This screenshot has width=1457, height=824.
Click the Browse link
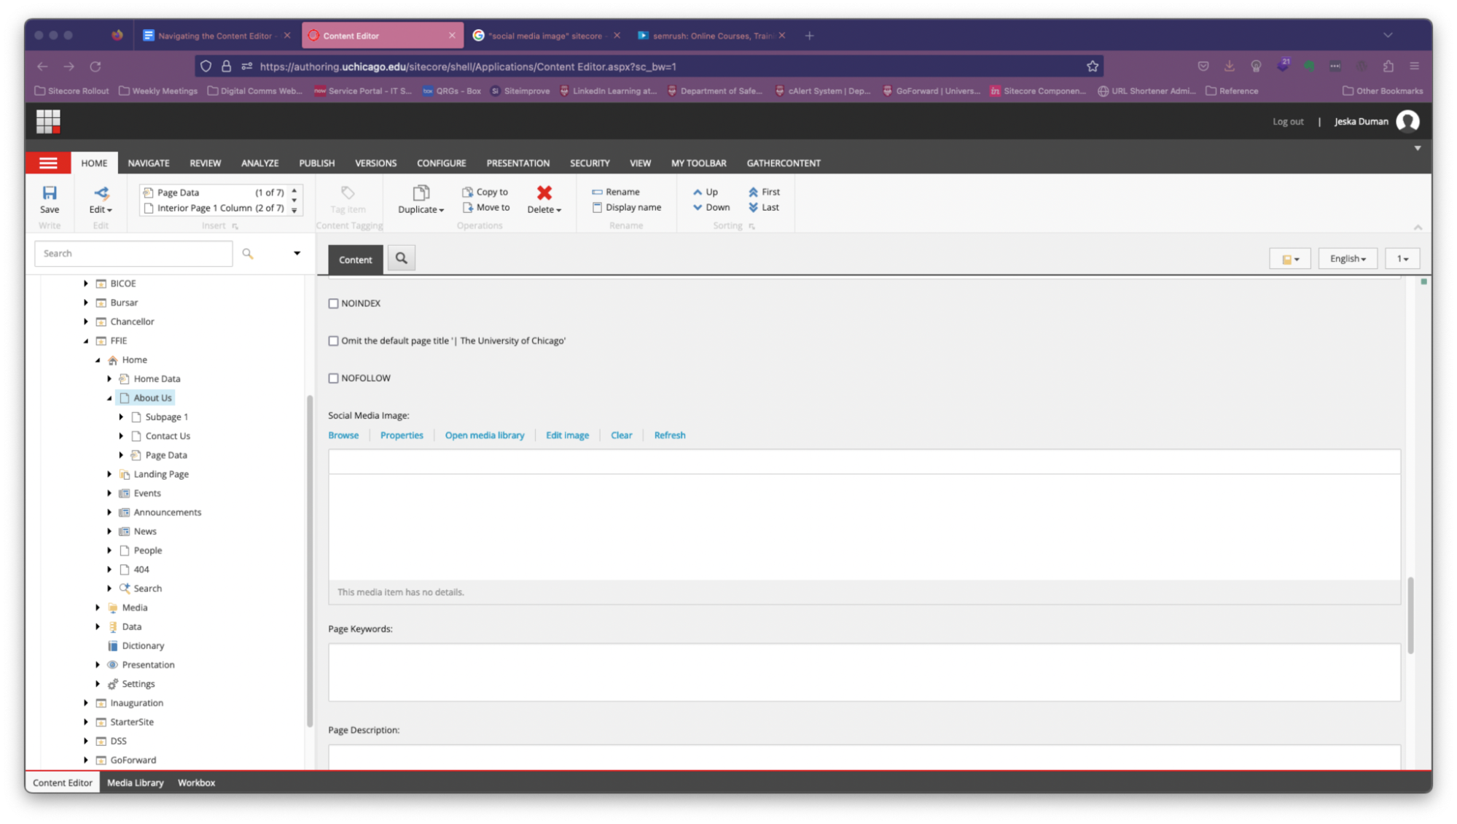(x=343, y=435)
